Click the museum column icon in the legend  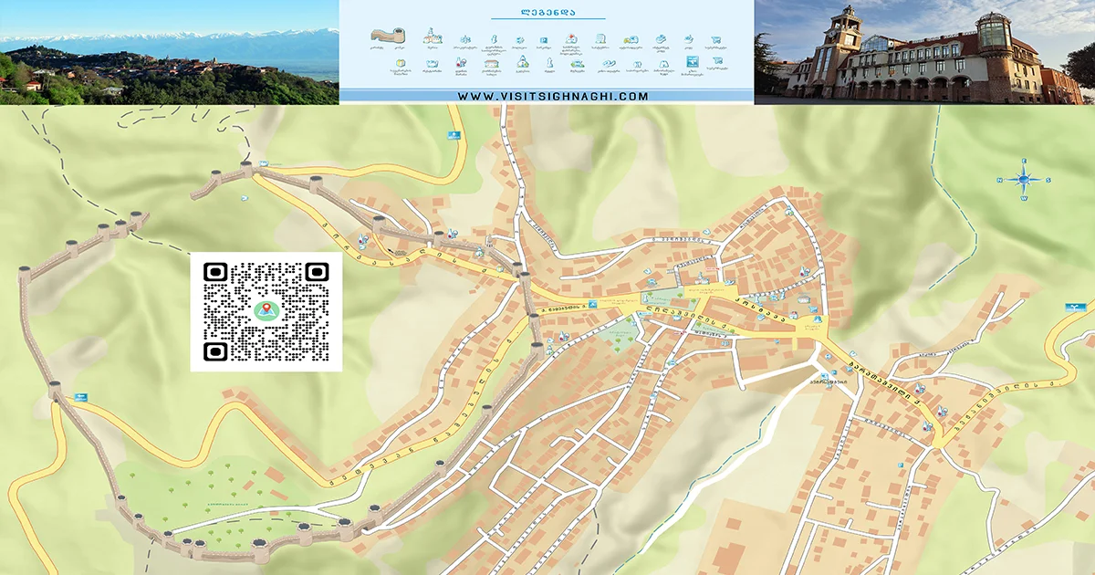coord(600,39)
